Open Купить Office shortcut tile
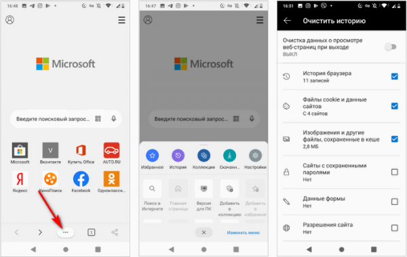Viewport: 407px width, 257px height. tap(81, 153)
